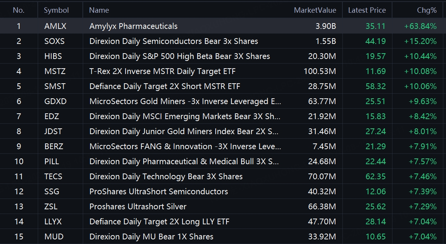
Task: Open Proshares Ultrashort Silver
Action: tap(137, 207)
